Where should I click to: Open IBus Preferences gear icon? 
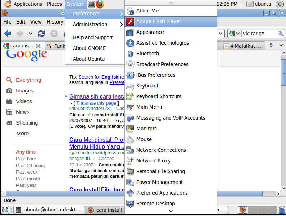pyautogui.click(x=130, y=75)
